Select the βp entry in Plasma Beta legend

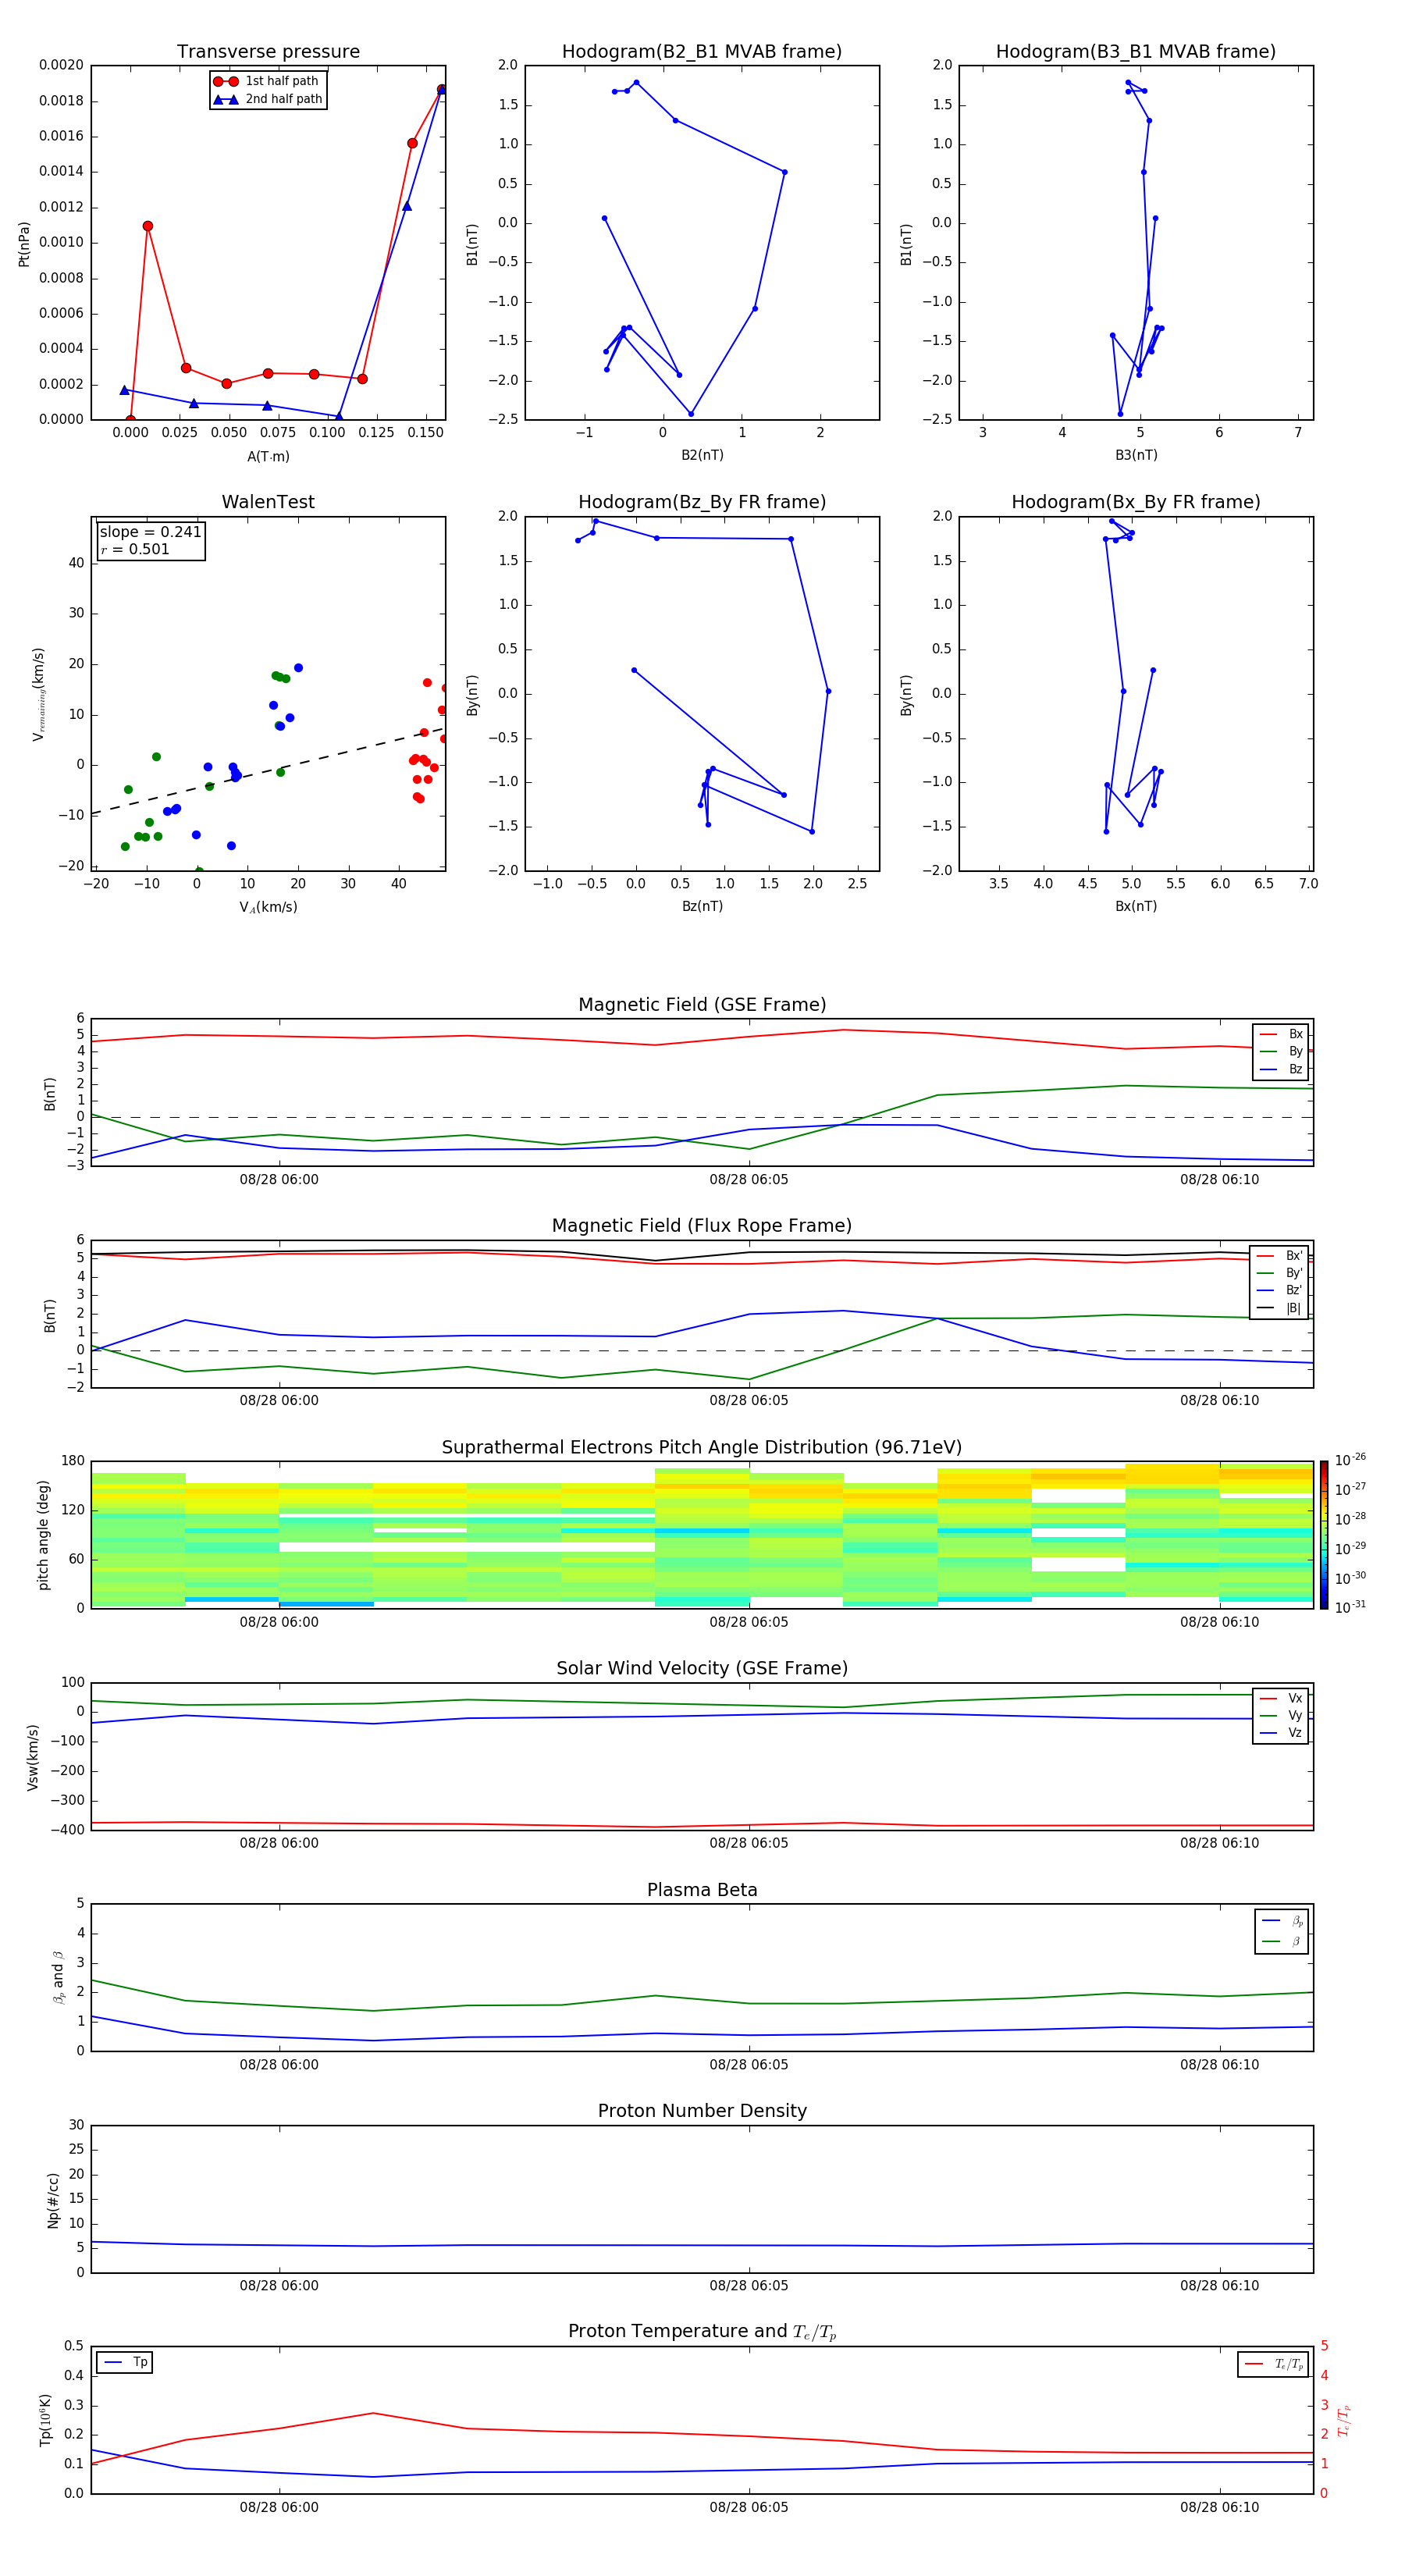coord(1283,1921)
